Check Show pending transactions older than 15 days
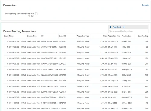151x111 pixels. (x=36, y=14)
